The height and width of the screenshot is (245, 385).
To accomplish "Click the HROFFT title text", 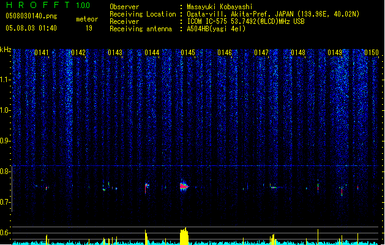I will 38,5.
